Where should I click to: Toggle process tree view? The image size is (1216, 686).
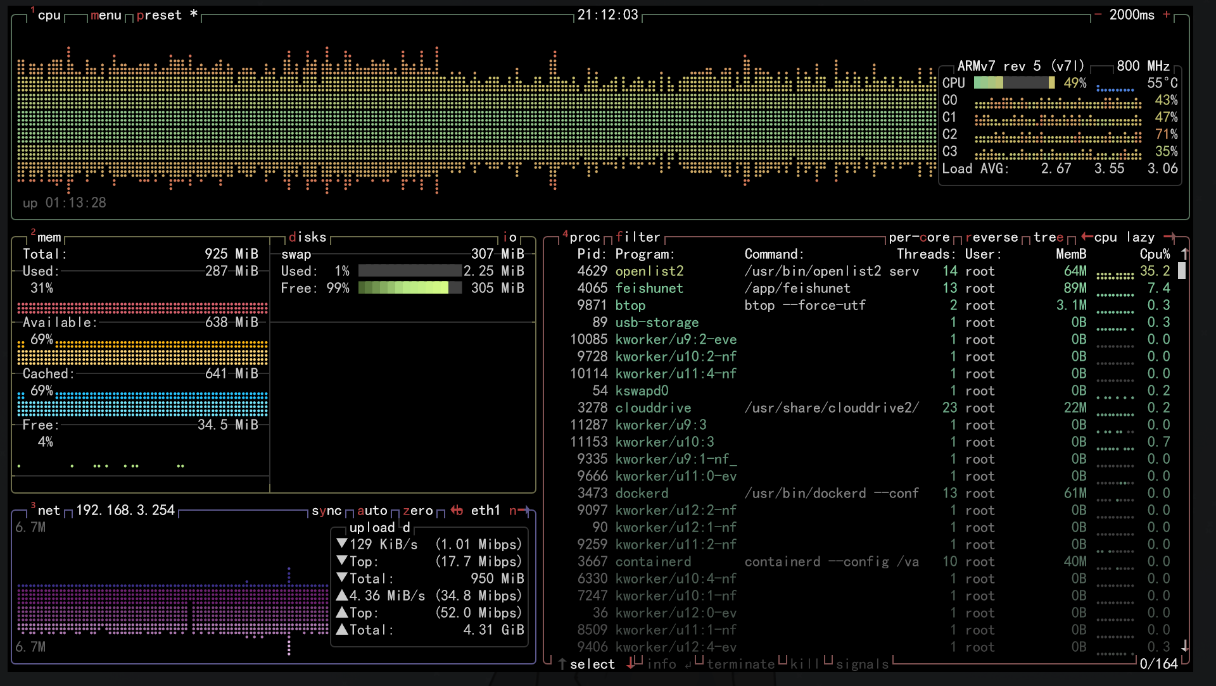(x=1049, y=237)
